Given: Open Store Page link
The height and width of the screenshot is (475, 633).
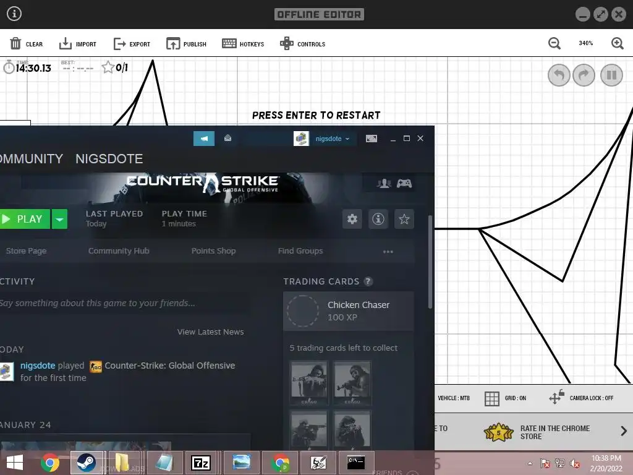Looking at the screenshot, I should pos(26,251).
